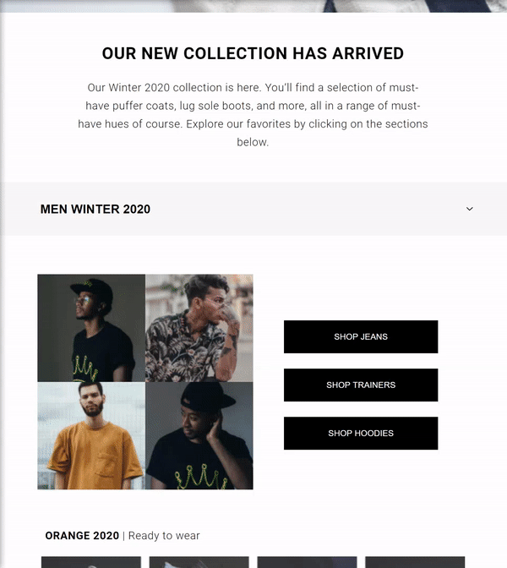Select the third ORANGE 2020 product thumbnail
This screenshot has height=568, width=507.
click(307, 562)
